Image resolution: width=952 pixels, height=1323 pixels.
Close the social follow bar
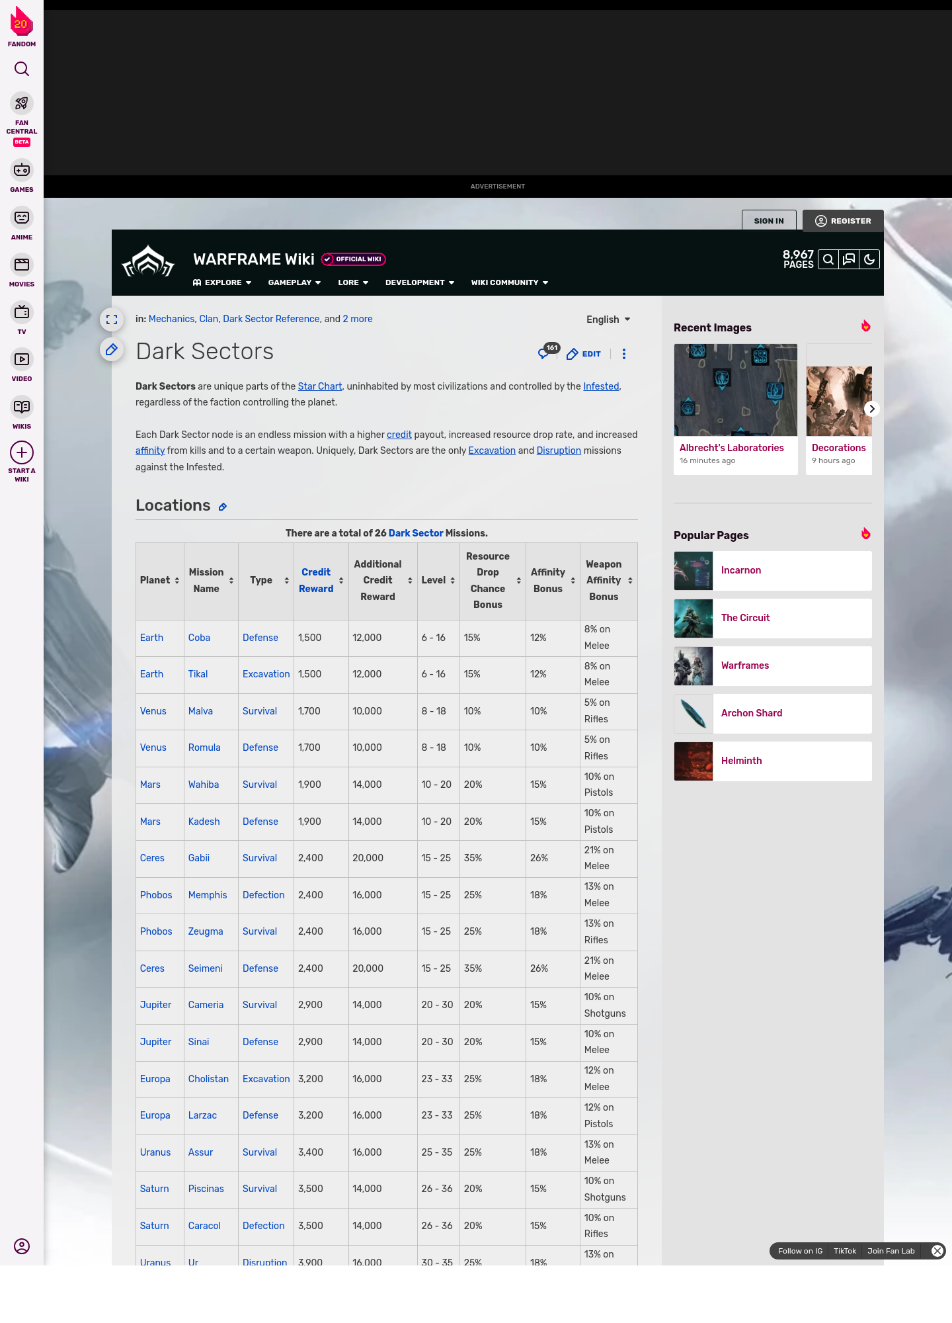937,1251
